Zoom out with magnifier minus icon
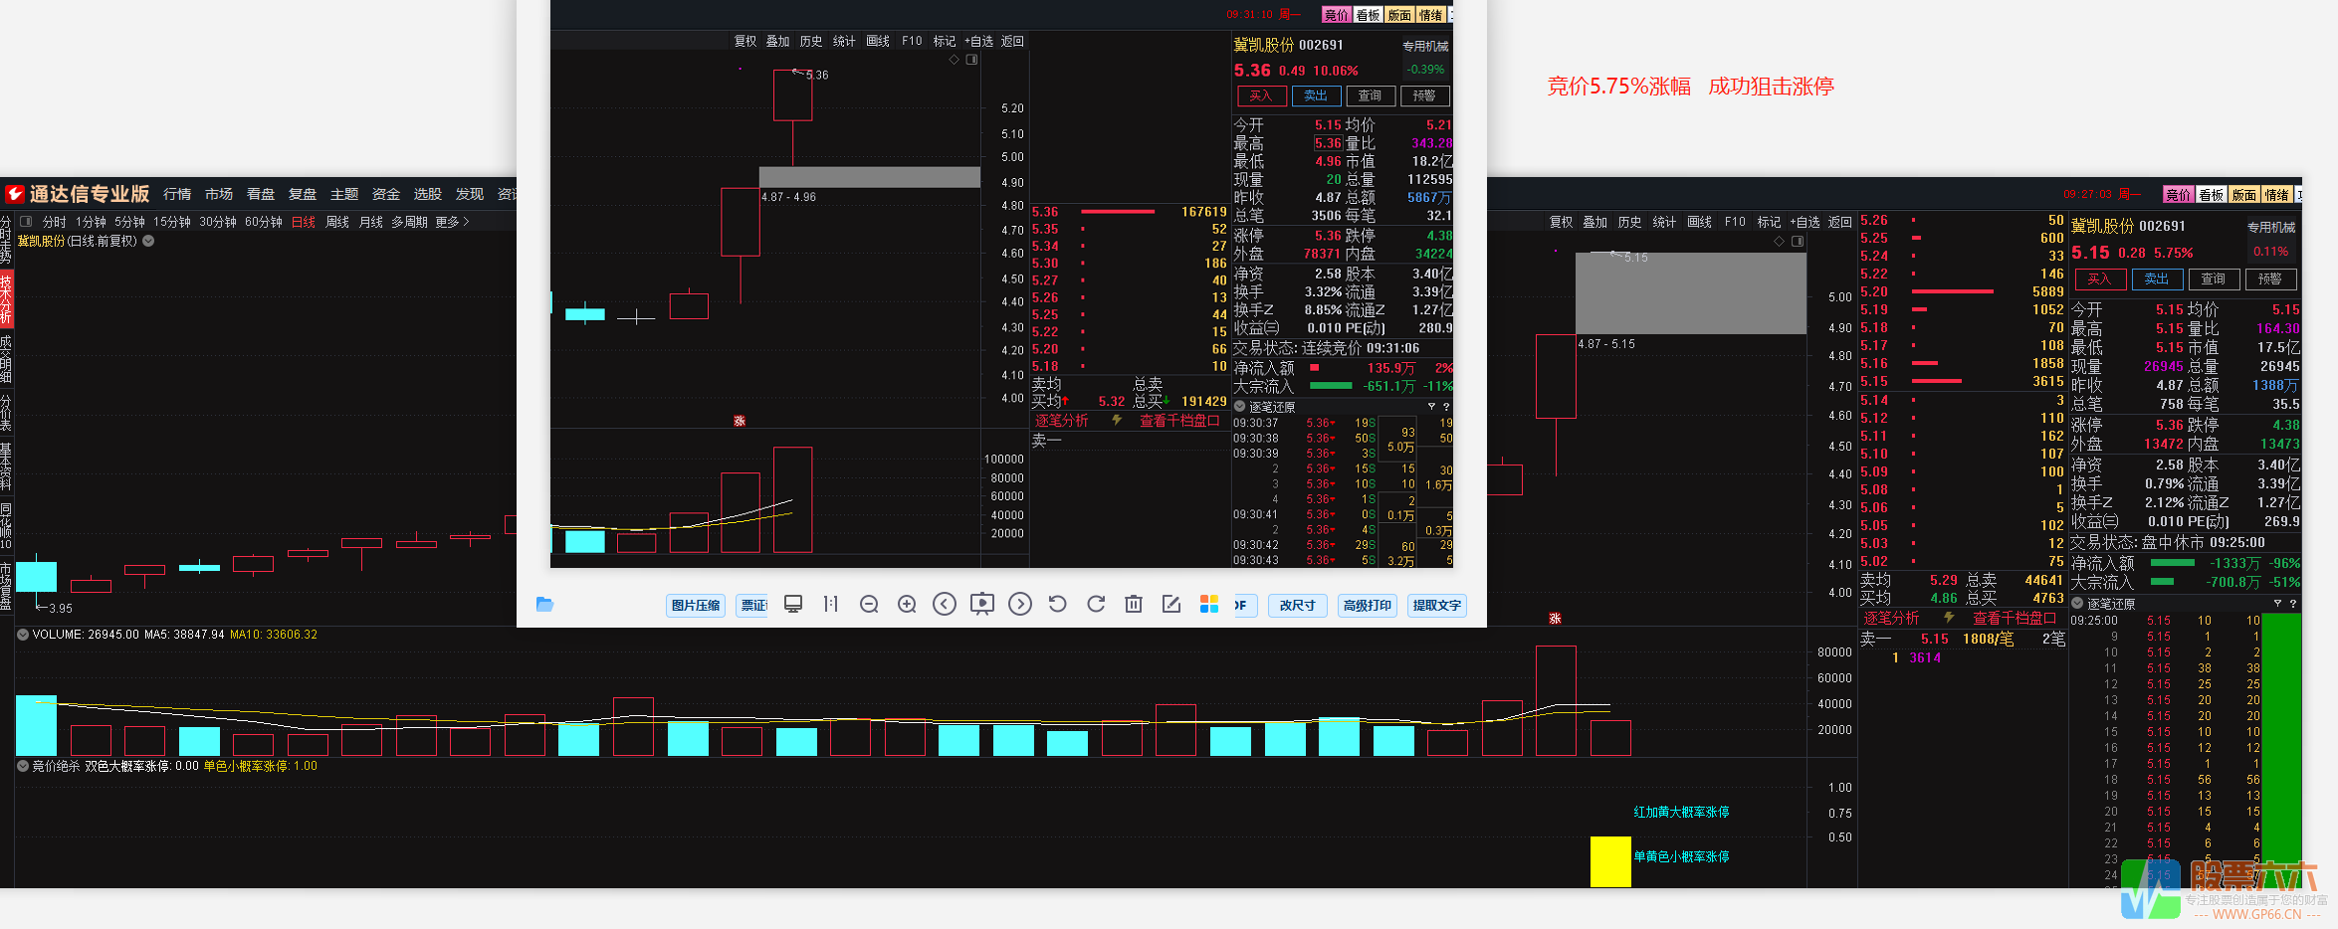The image size is (2338, 929). pos(869,604)
